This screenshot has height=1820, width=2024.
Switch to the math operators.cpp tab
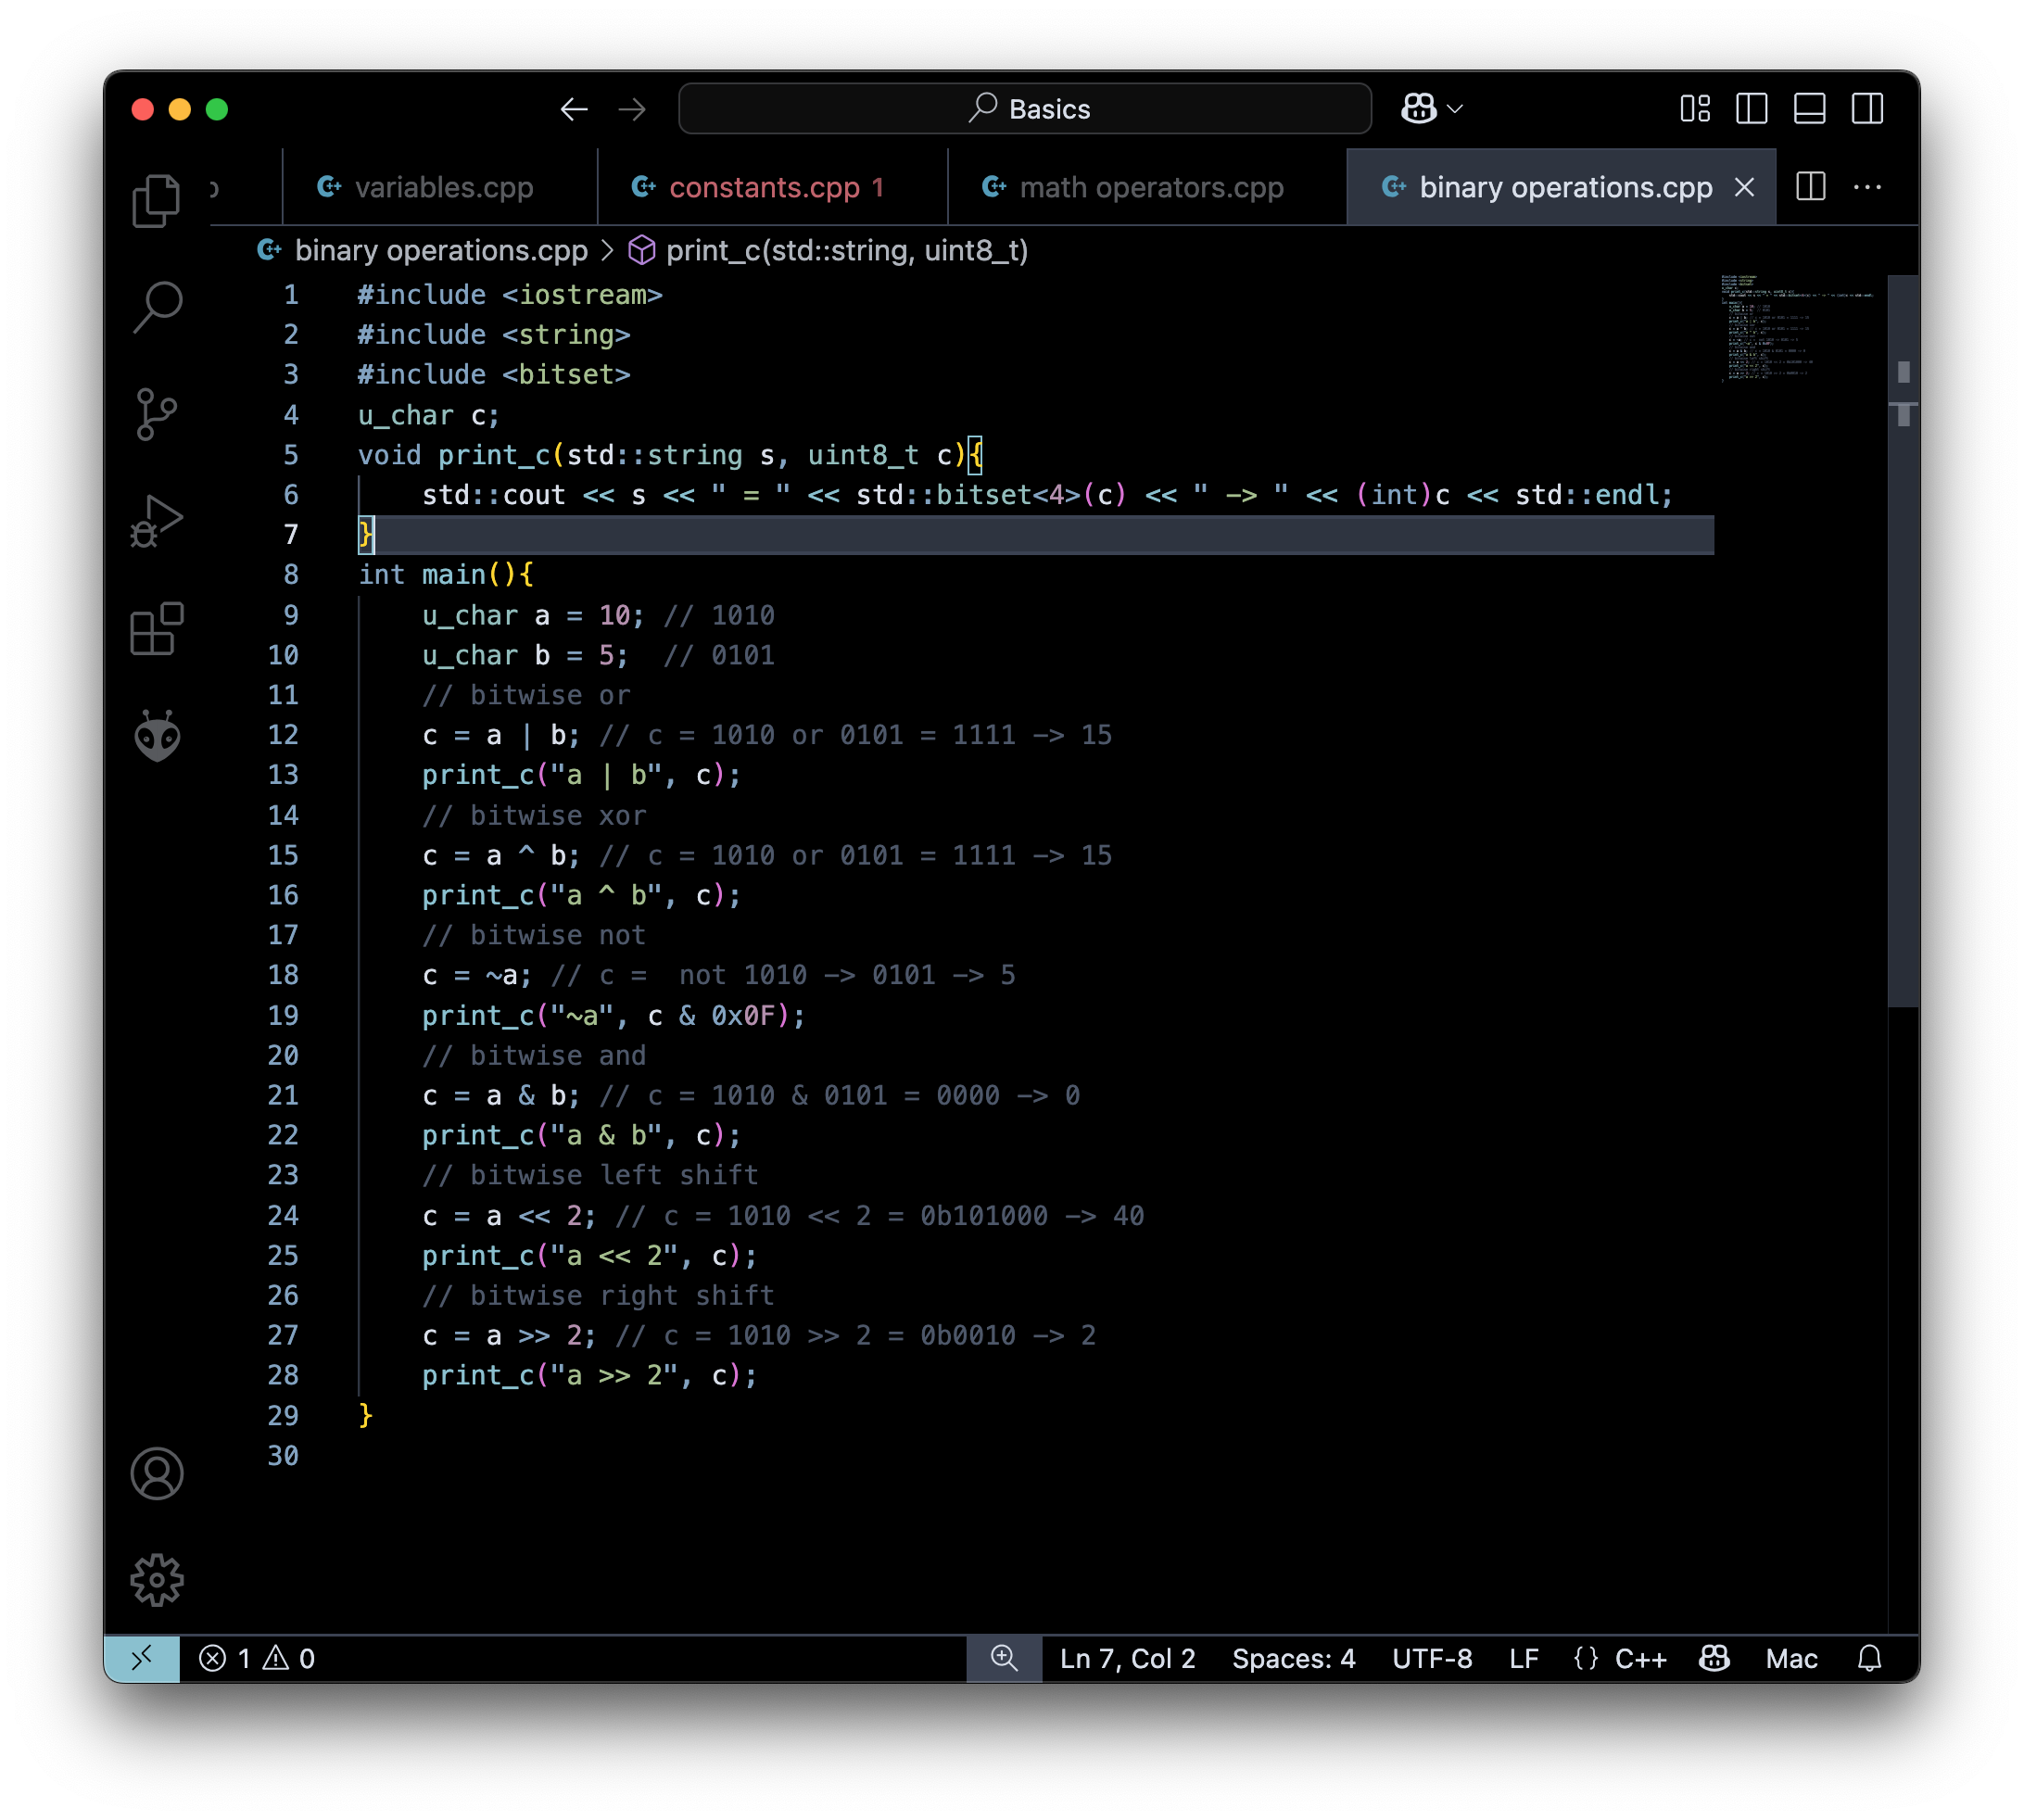click(1149, 187)
